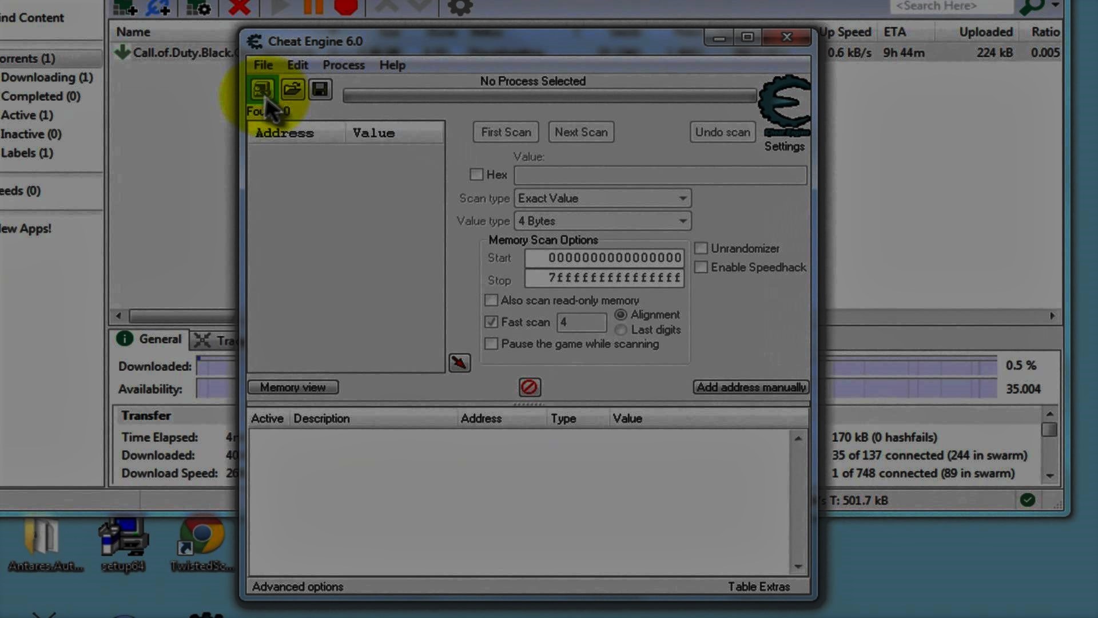Enable the Hex checkbox

(x=476, y=175)
